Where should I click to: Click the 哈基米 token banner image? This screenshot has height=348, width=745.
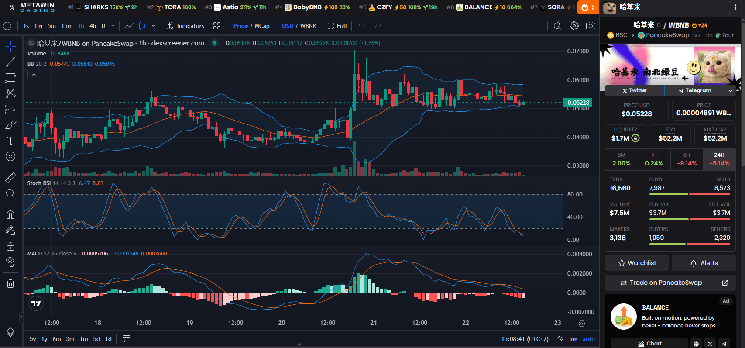tap(670, 65)
